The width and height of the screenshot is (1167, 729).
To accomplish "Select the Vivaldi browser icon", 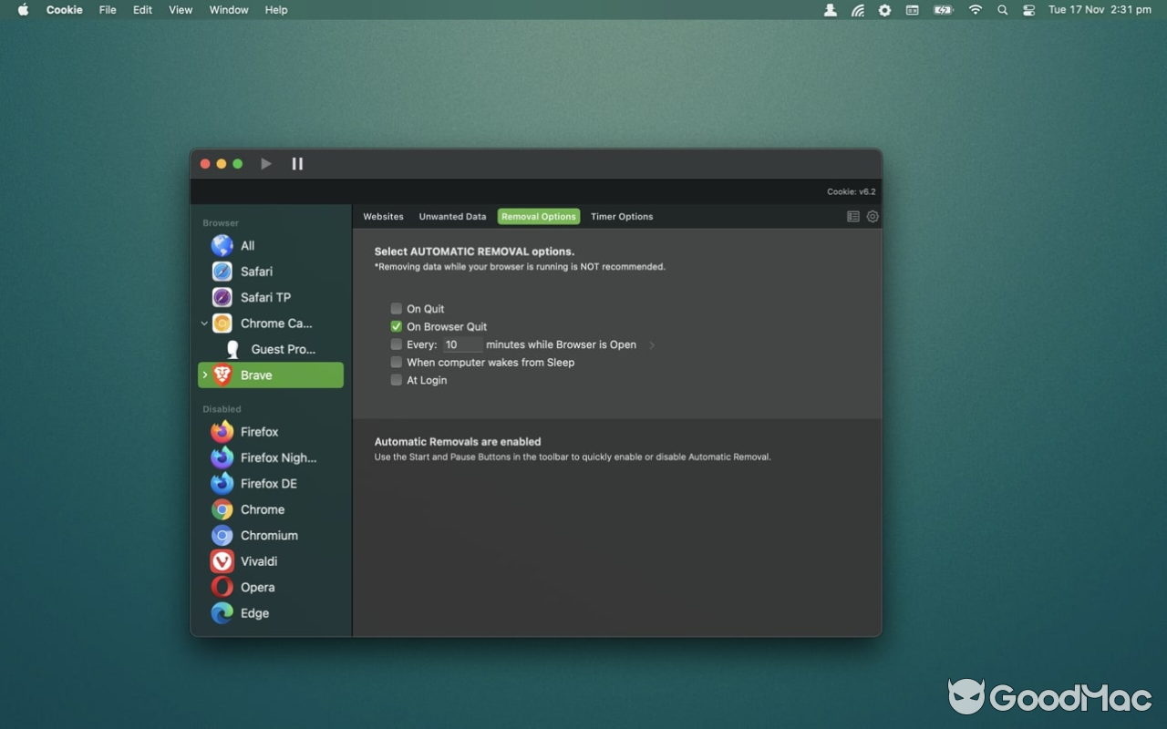I will (222, 561).
